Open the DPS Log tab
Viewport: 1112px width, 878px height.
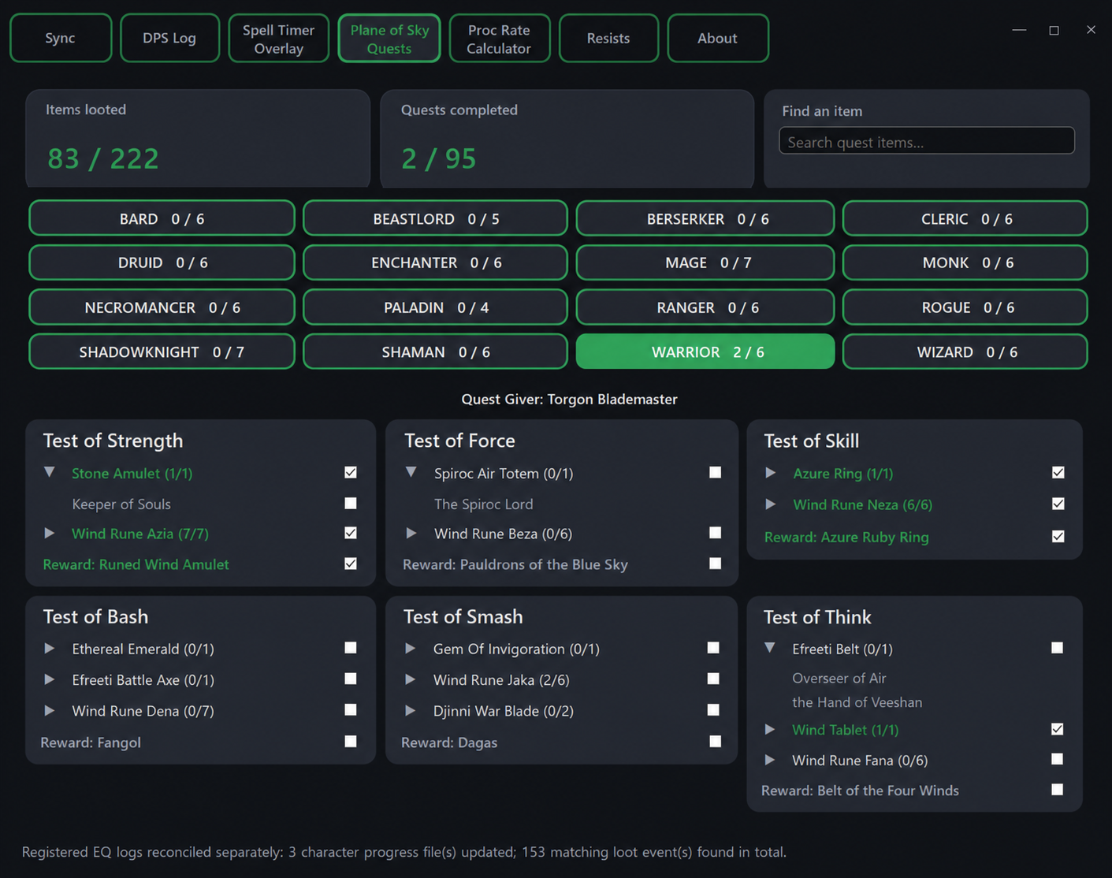169,38
